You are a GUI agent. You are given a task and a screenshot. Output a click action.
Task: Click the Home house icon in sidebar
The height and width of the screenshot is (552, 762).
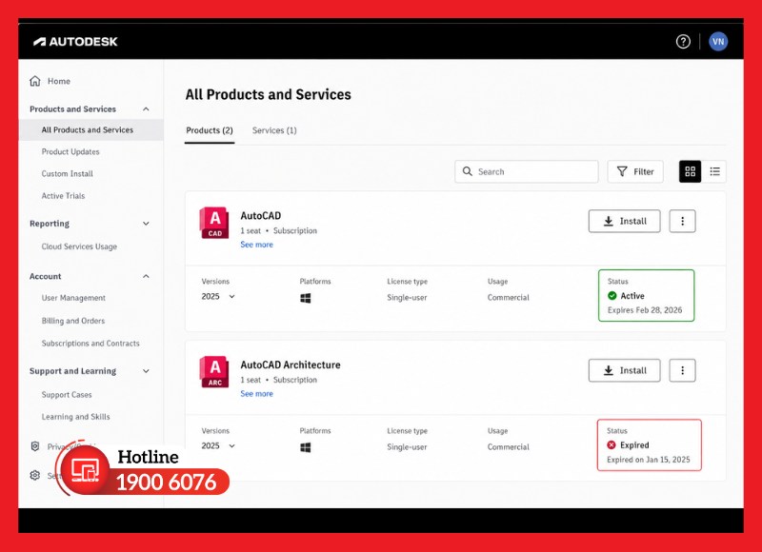pyautogui.click(x=35, y=81)
